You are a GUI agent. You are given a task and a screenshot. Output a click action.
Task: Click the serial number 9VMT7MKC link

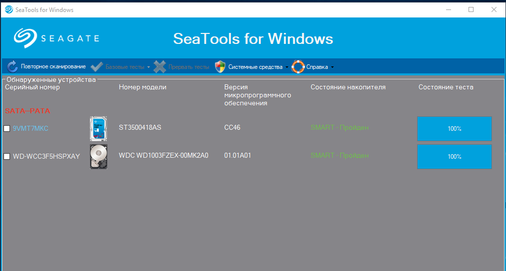30,128
